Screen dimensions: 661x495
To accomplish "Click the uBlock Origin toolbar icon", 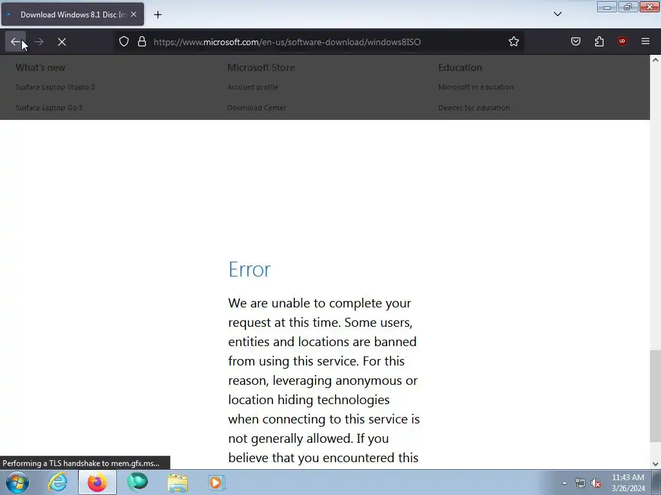I will [x=622, y=42].
